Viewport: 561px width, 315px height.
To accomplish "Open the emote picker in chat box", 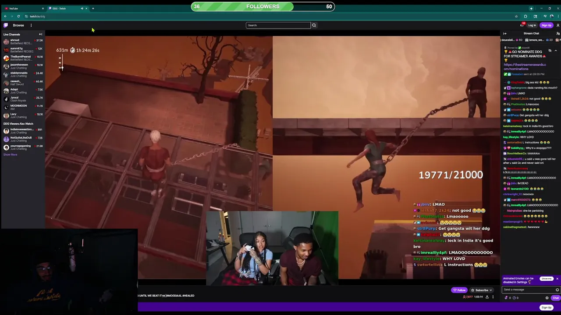I will [557, 290].
